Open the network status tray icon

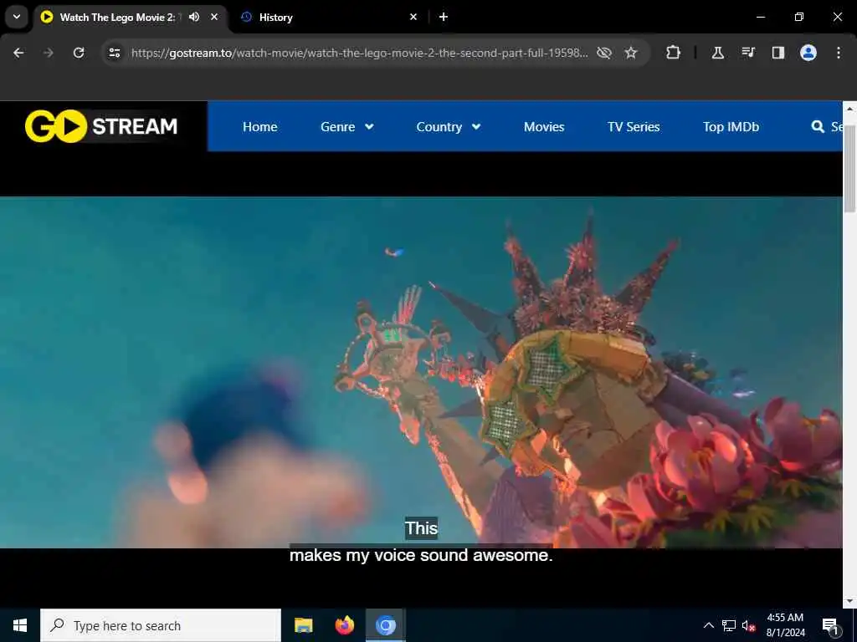[729, 625]
